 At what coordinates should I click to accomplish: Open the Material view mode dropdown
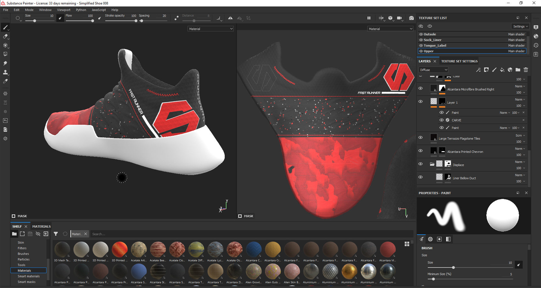pyautogui.click(x=210, y=28)
